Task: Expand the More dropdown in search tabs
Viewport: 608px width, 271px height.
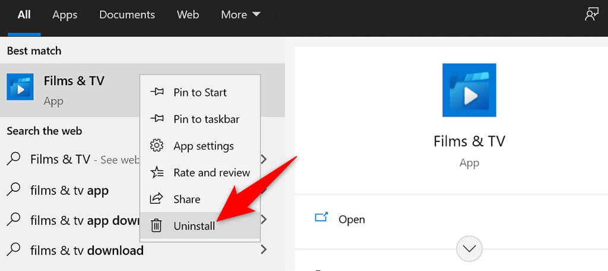Action: coord(240,15)
